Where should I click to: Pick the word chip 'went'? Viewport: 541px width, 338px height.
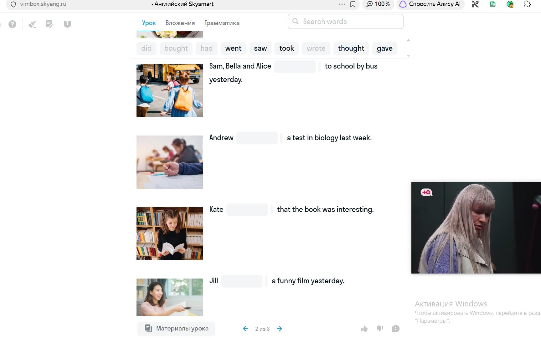233,48
